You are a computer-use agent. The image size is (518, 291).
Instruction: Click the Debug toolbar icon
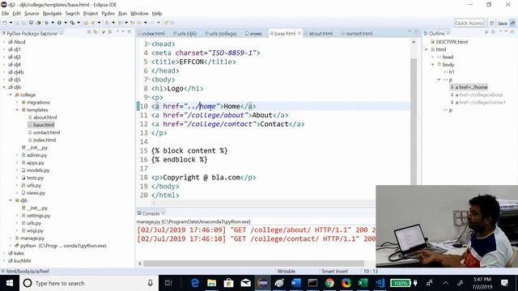click(47, 23)
